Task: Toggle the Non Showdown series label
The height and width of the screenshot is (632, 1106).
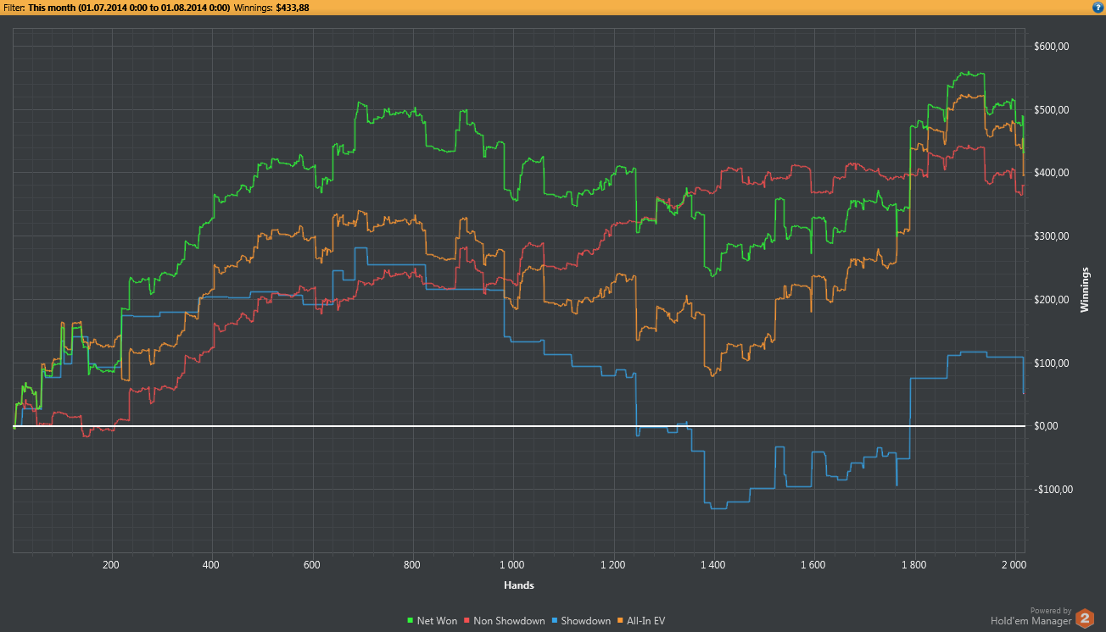Action: click(x=508, y=621)
